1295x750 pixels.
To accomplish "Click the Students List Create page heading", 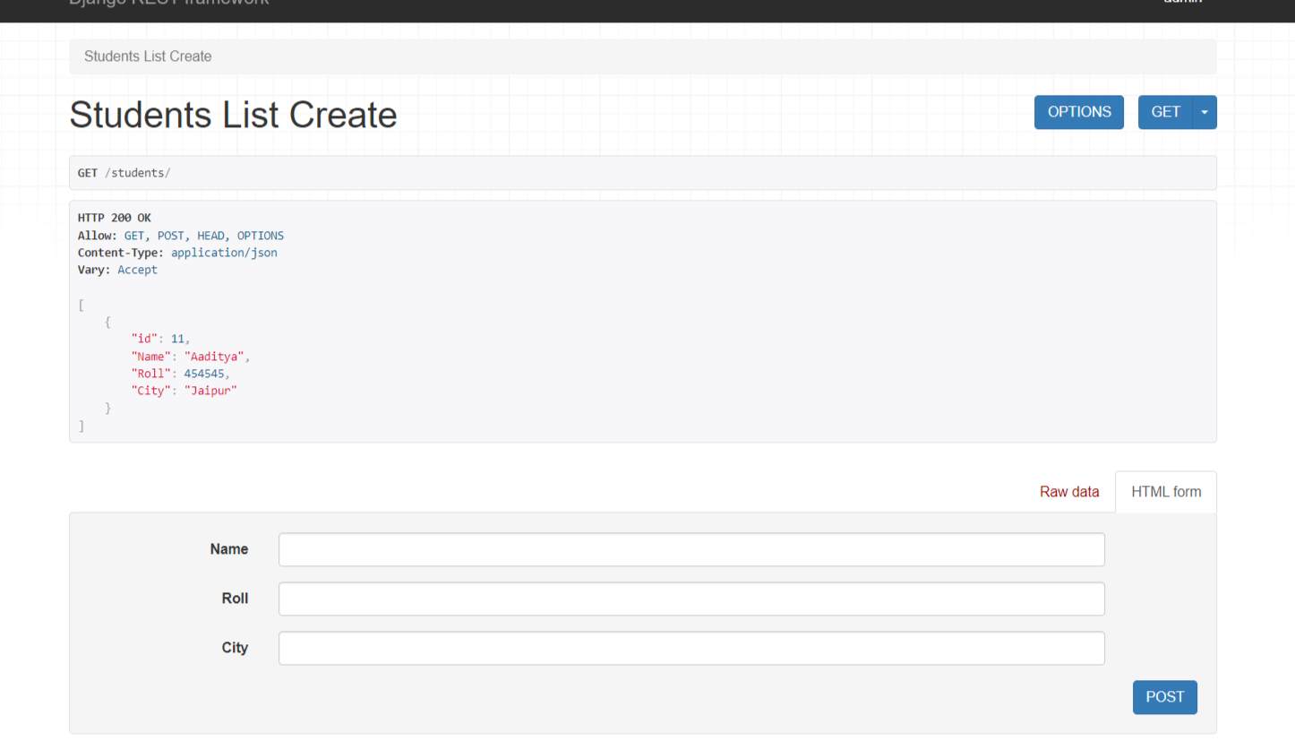I will click(233, 115).
